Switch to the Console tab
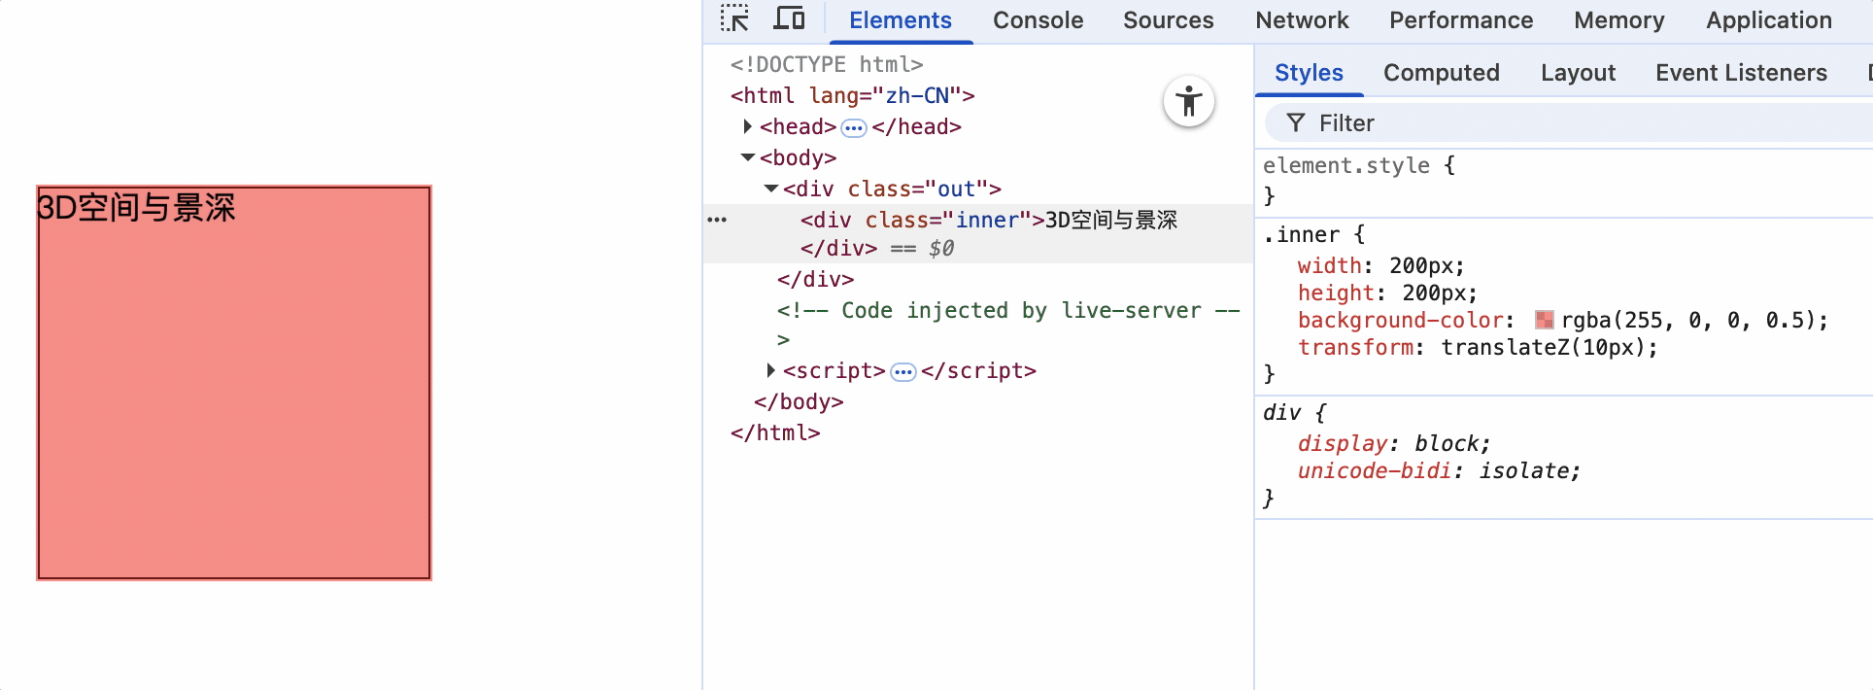Viewport: 1873px width, 690px height. (x=1038, y=20)
